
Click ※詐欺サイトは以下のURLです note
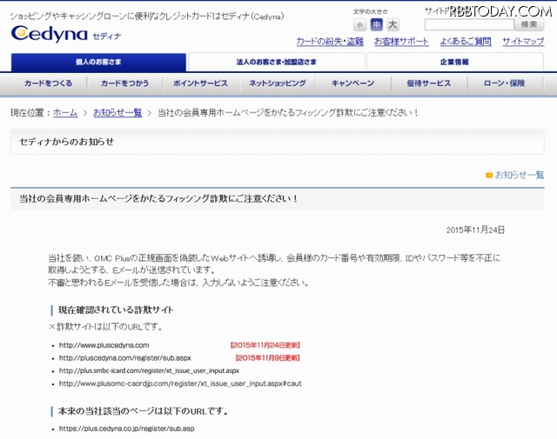point(106,327)
